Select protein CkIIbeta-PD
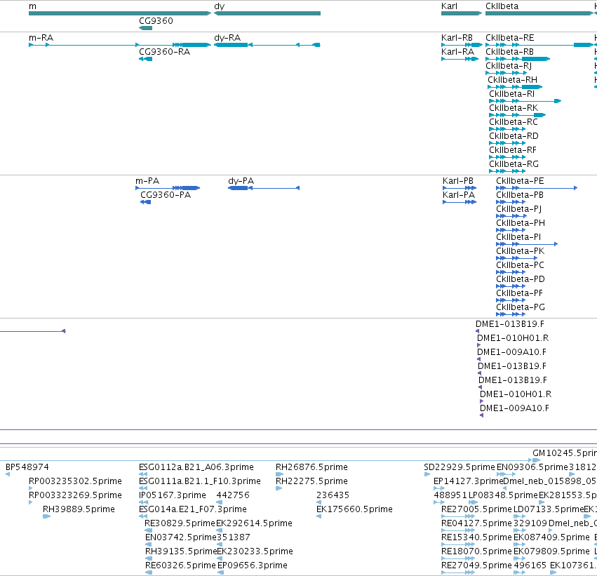This screenshot has width=597, height=576. coord(521,279)
